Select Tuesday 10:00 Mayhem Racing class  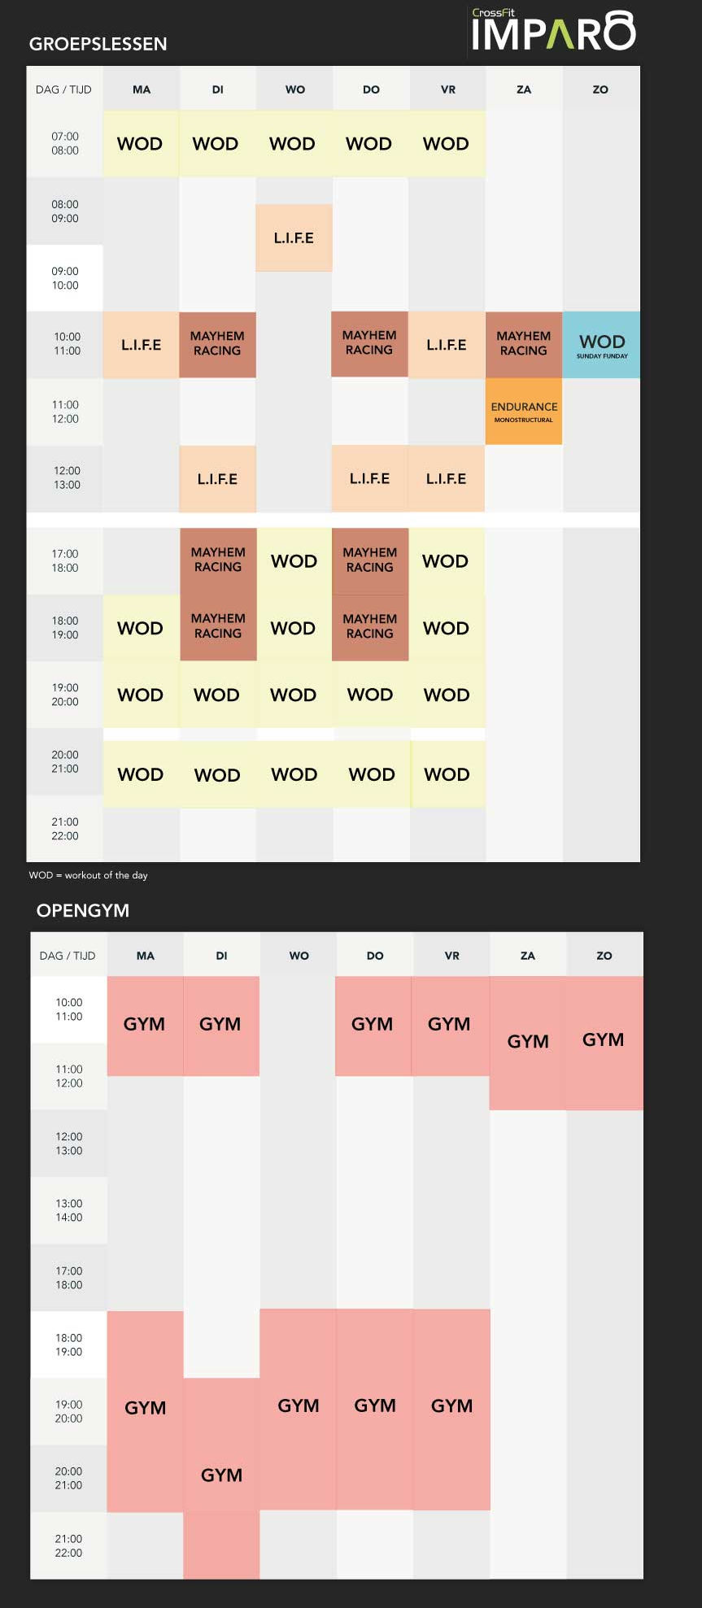[217, 345]
